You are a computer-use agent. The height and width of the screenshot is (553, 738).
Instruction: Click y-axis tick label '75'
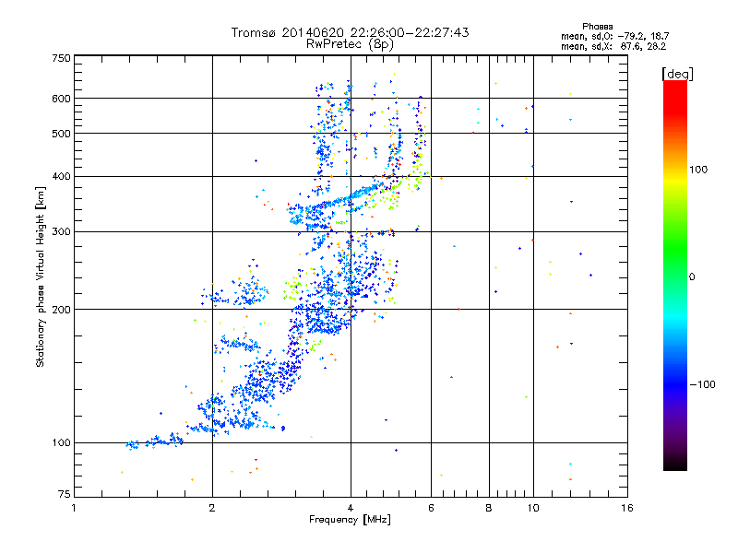(65, 494)
